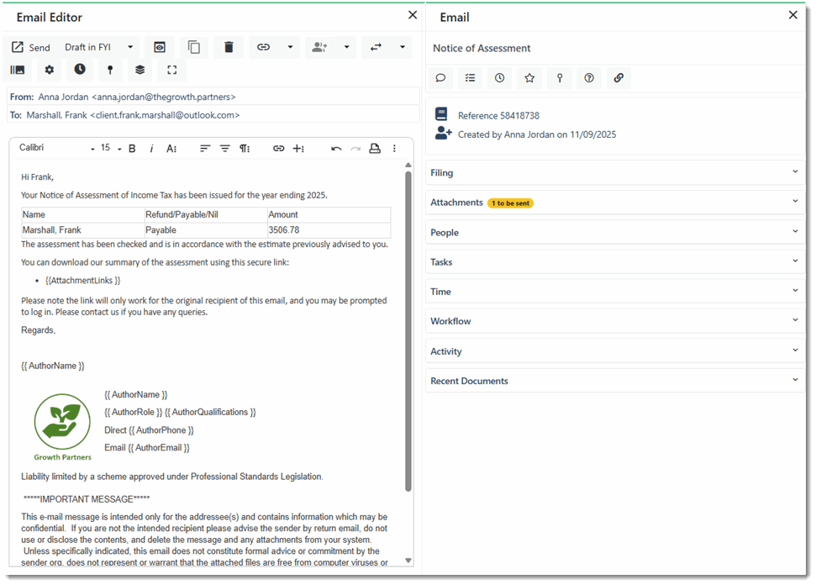Click the task list icon in Email panel
Viewport: 816px width, 585px height.
click(470, 78)
